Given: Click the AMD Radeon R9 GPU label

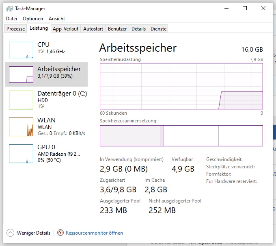Looking at the screenshot, I should point(59,154).
